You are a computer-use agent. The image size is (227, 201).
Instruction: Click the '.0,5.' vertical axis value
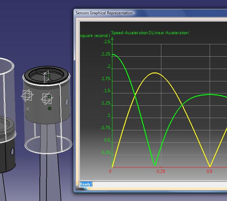point(107,140)
